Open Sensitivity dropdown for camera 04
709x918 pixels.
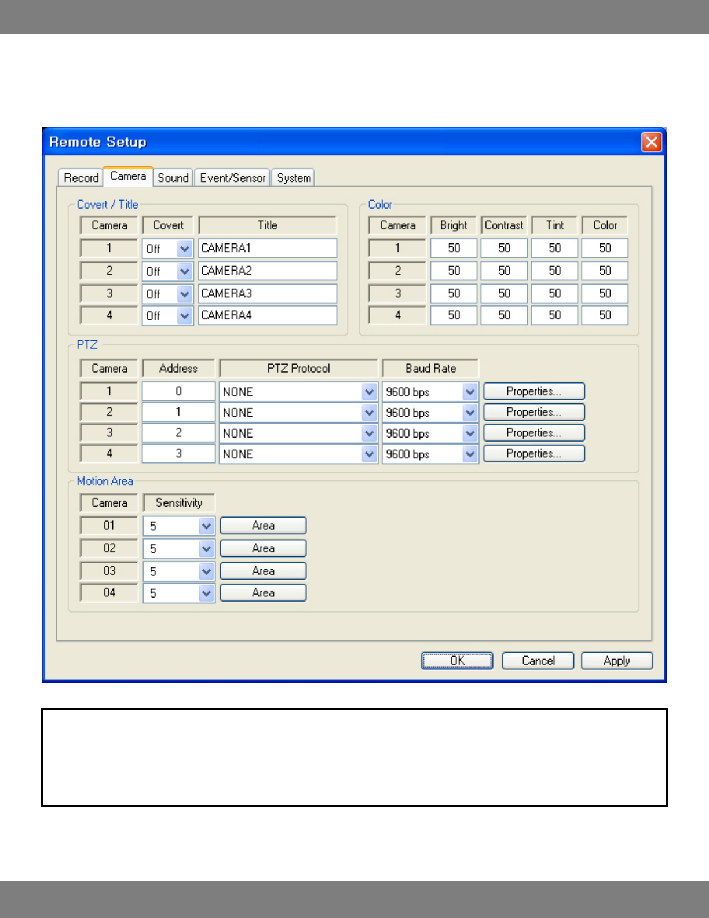[x=207, y=593]
